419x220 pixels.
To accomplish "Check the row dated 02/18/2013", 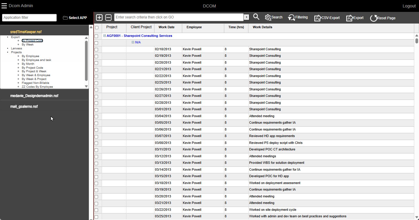I will click(x=96, y=50).
